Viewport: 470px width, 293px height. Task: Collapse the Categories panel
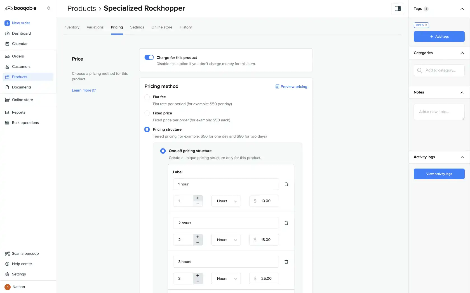[462, 53]
